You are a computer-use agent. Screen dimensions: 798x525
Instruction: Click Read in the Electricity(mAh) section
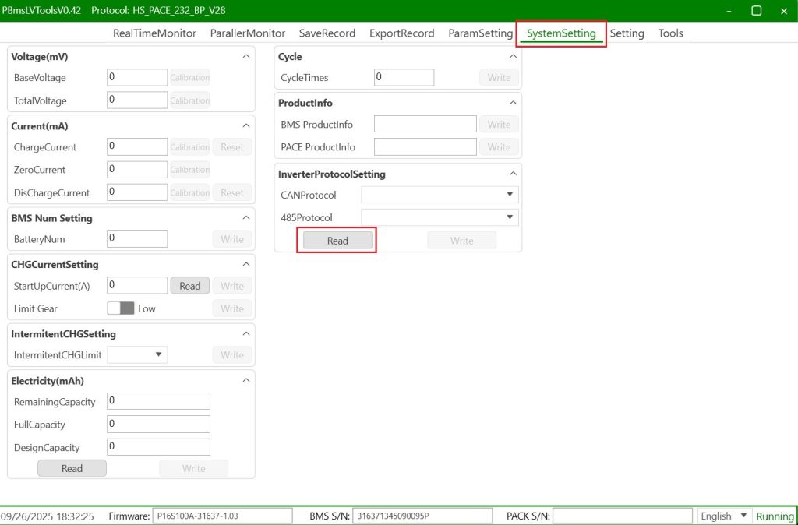pos(72,468)
